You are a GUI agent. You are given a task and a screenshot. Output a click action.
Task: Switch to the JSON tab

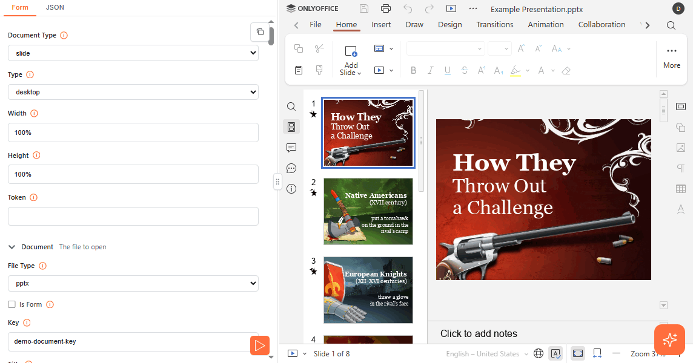[55, 7]
